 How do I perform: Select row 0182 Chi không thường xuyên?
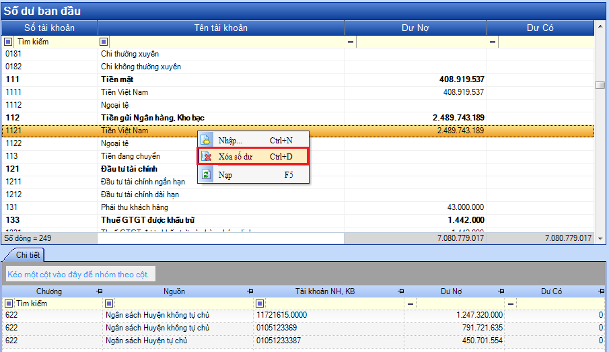pyautogui.click(x=297, y=67)
